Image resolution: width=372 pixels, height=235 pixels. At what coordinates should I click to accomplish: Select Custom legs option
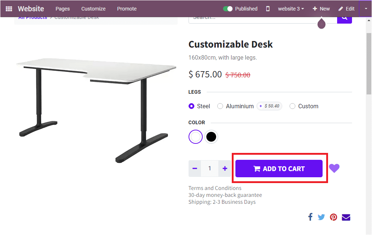pos(292,106)
